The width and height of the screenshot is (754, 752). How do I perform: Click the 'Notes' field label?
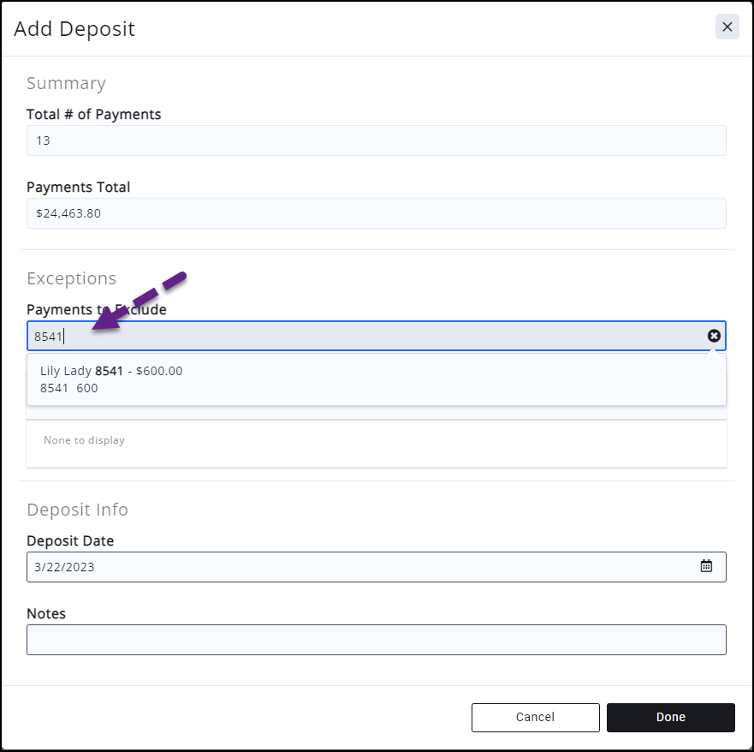pos(46,613)
